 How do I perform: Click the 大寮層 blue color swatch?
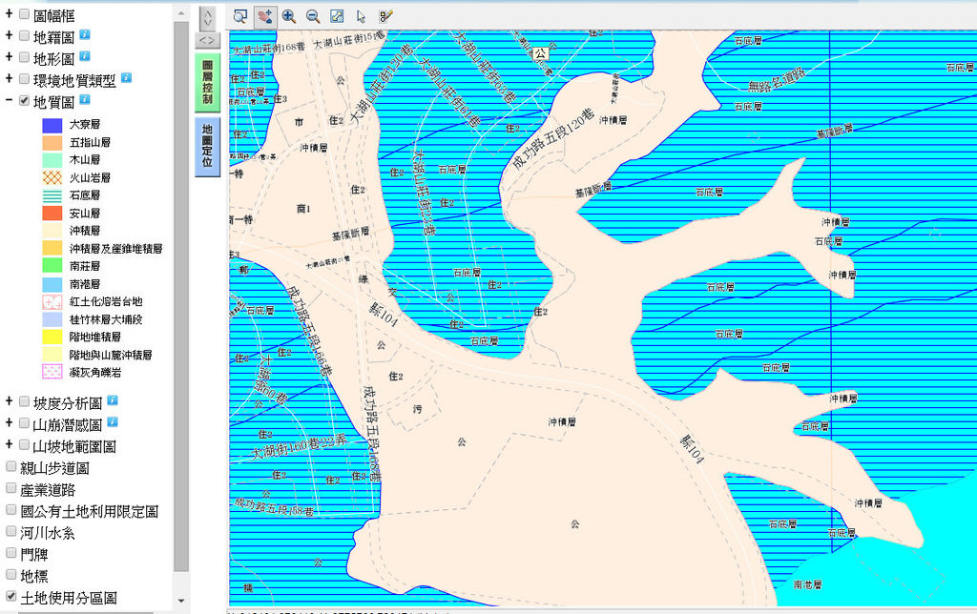click(x=52, y=125)
